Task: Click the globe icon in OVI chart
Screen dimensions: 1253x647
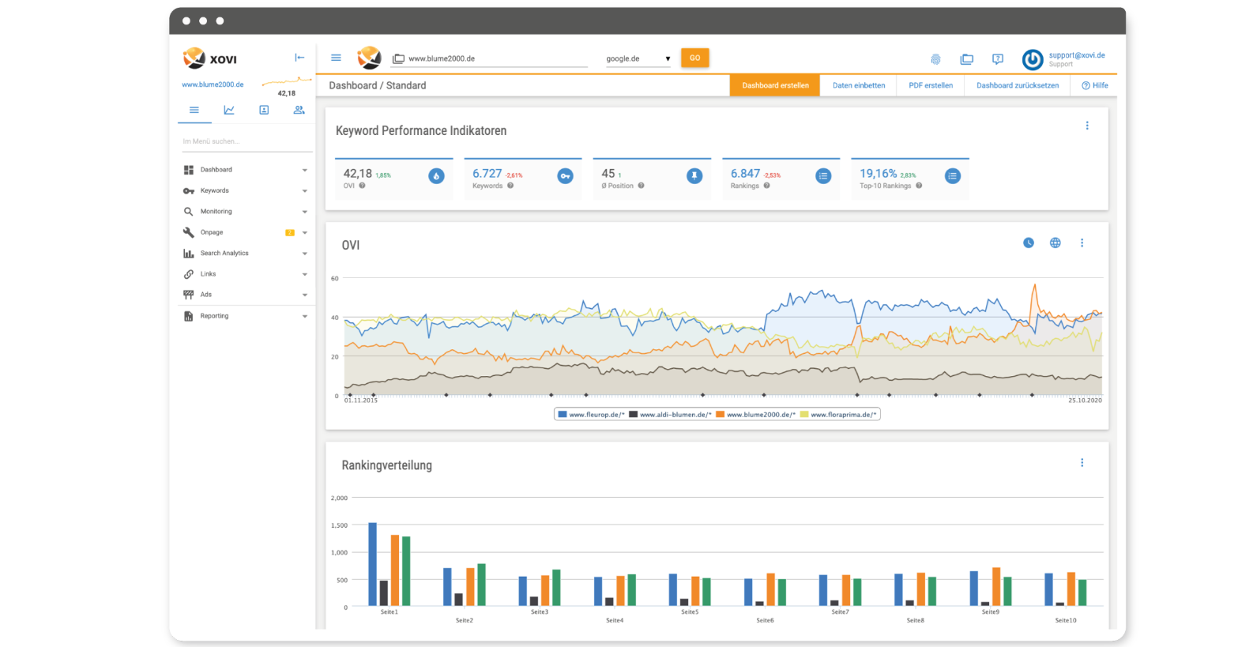Action: coord(1055,243)
